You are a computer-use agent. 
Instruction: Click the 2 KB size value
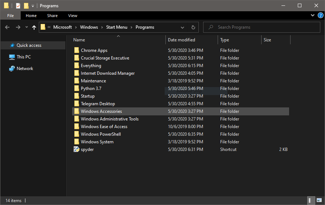tap(283, 149)
